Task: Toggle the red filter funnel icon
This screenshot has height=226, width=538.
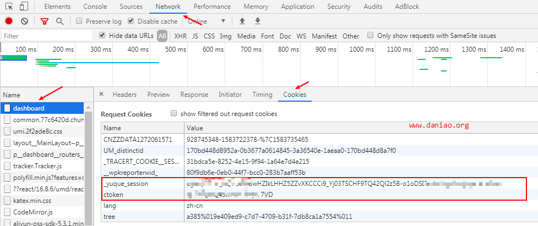Action: tap(45, 21)
